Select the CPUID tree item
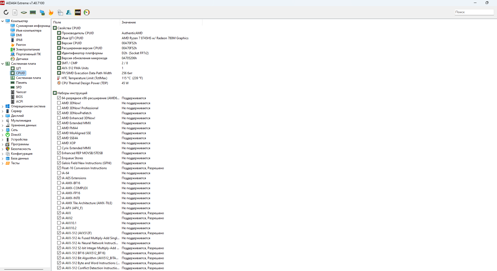Image resolution: width=497 pixels, height=271 pixels. tap(21, 73)
